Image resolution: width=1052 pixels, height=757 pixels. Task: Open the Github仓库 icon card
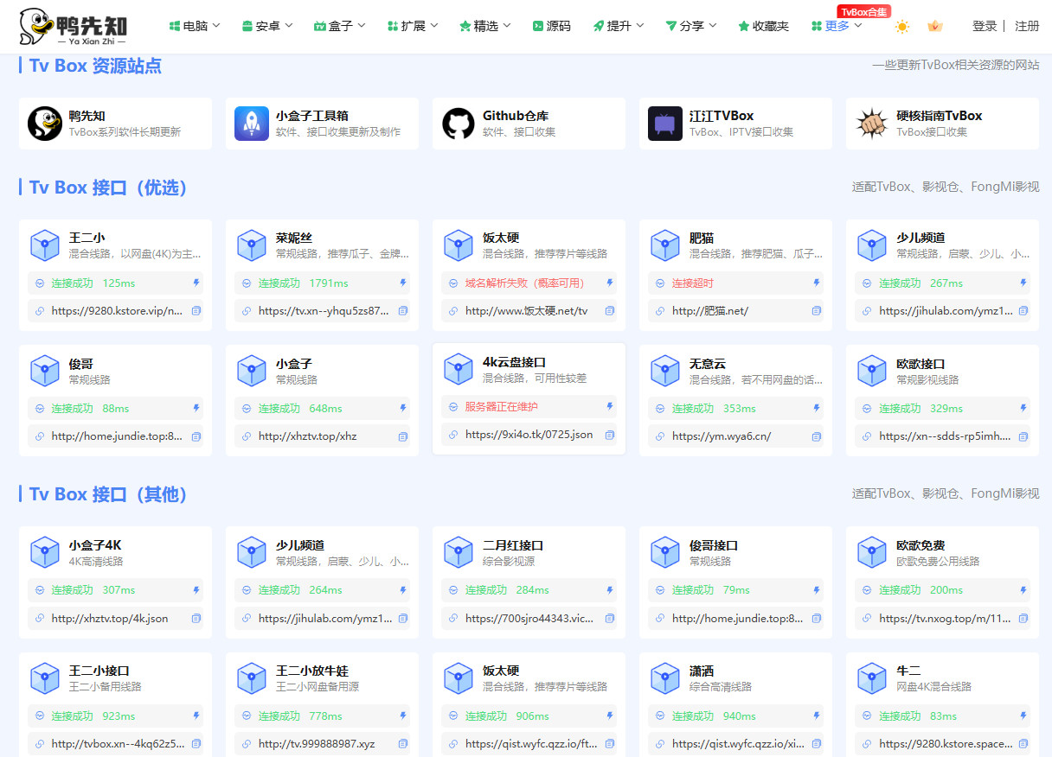[x=459, y=124]
